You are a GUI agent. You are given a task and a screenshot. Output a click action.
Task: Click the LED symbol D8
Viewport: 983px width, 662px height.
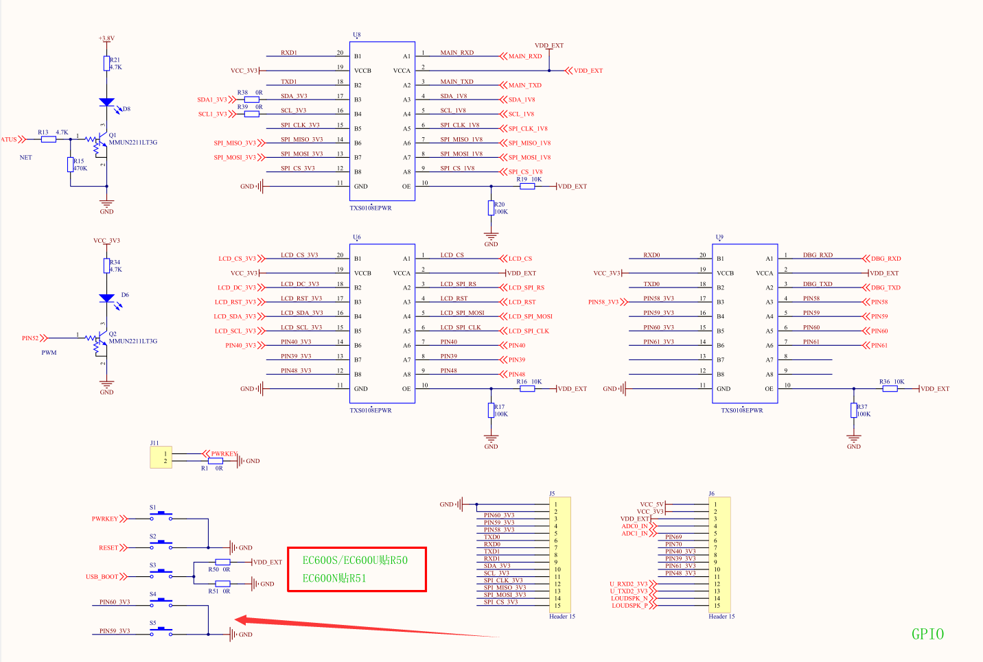(x=106, y=102)
